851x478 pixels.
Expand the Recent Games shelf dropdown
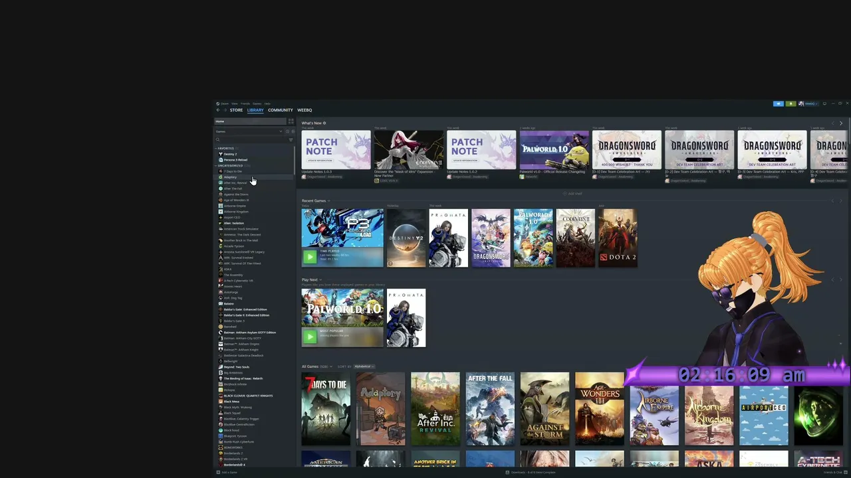(316, 200)
